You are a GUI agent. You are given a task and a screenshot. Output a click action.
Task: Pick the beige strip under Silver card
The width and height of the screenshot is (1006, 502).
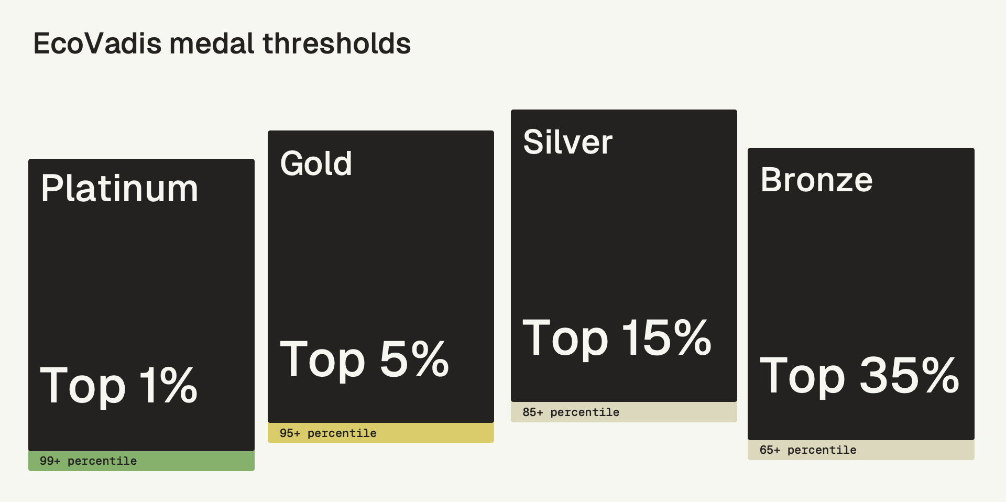tap(681, 412)
